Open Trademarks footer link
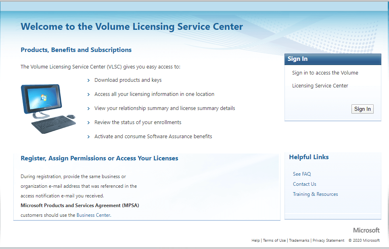The image size is (389, 249). pyautogui.click(x=299, y=240)
